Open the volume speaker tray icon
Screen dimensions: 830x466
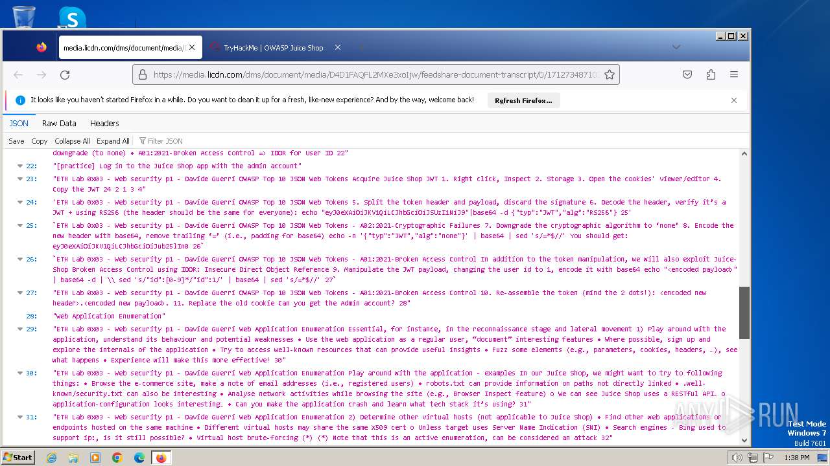point(737,458)
